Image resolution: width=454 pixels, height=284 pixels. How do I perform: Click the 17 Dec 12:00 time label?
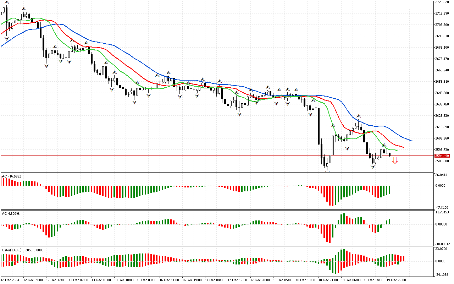(x=237, y=280)
